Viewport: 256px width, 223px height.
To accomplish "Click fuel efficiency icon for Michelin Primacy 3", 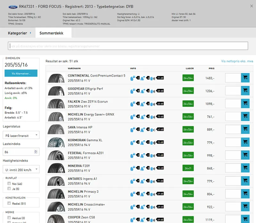I will click(133, 194).
